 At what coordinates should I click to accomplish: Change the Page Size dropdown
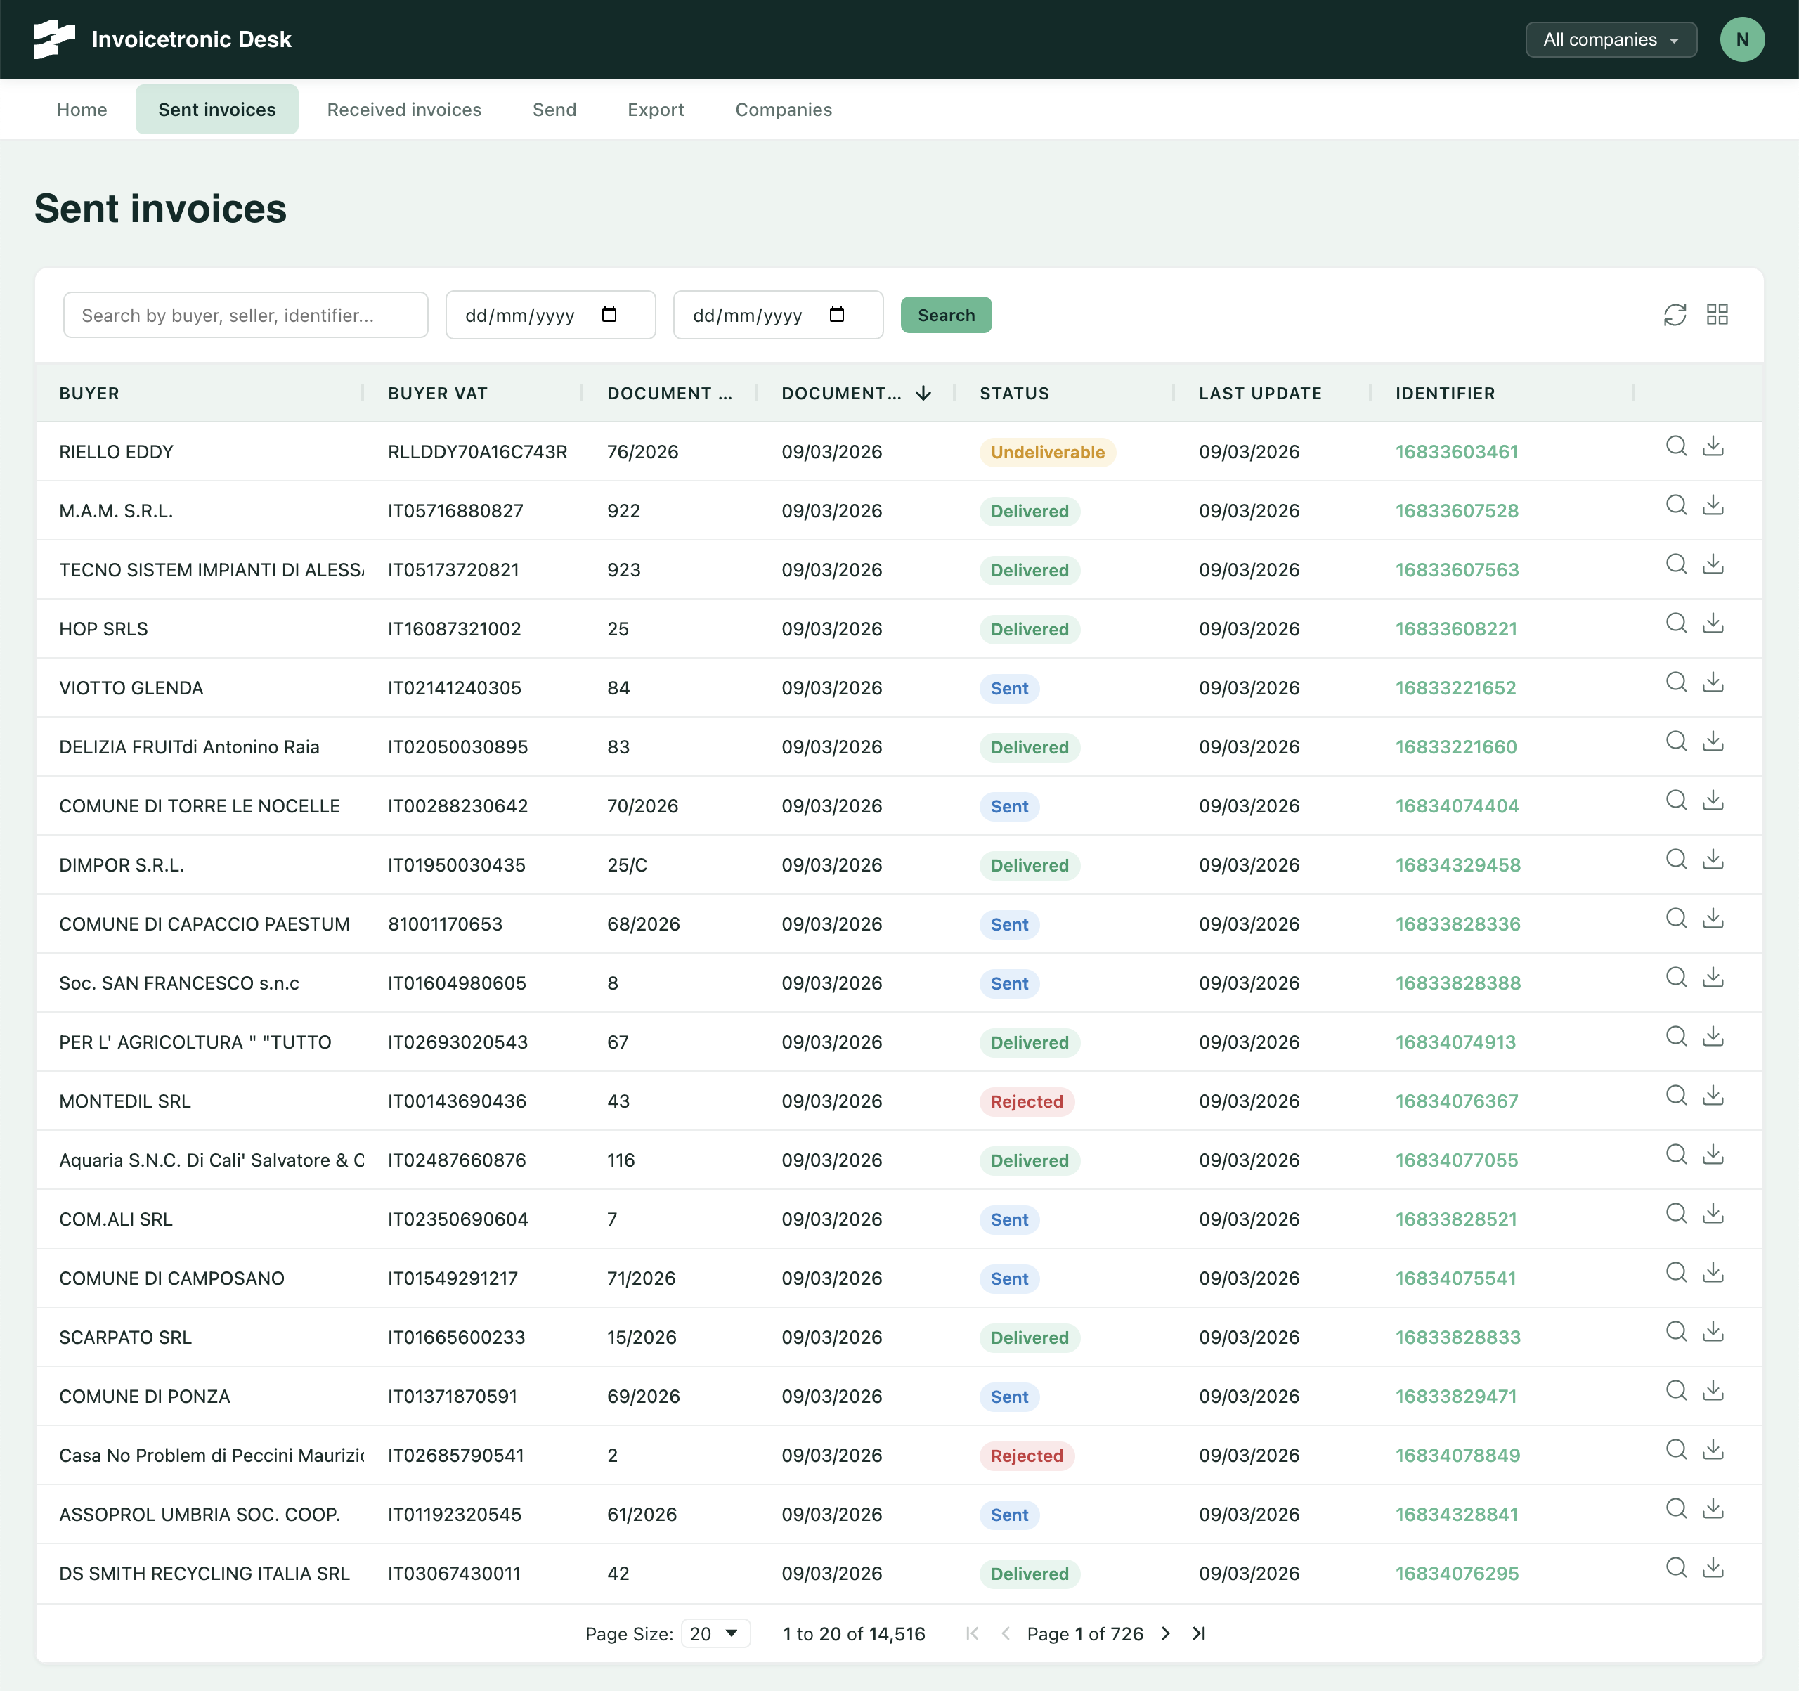[x=715, y=1634]
